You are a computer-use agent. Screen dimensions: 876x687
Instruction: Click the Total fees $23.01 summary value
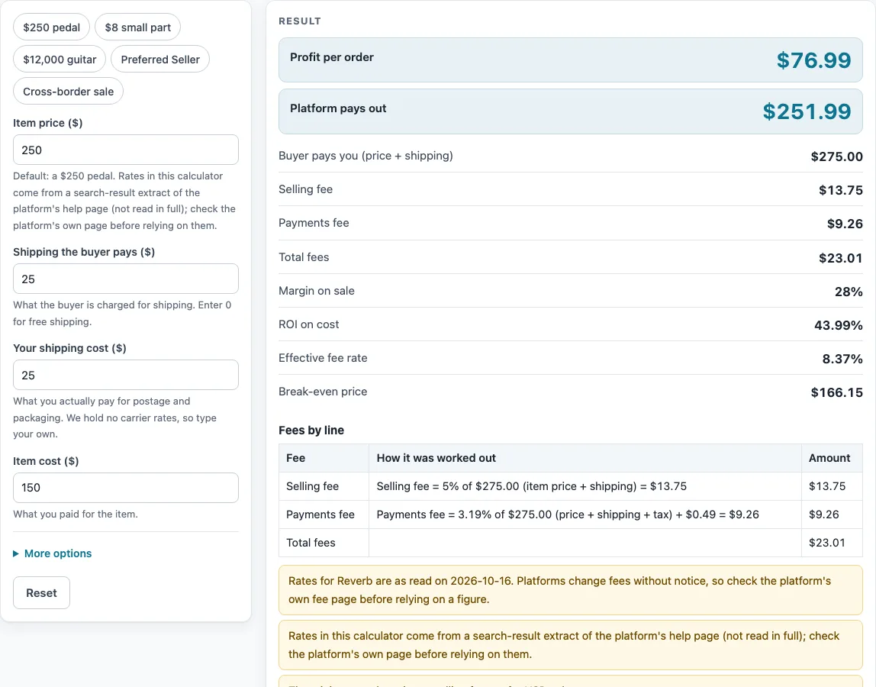tap(840, 258)
